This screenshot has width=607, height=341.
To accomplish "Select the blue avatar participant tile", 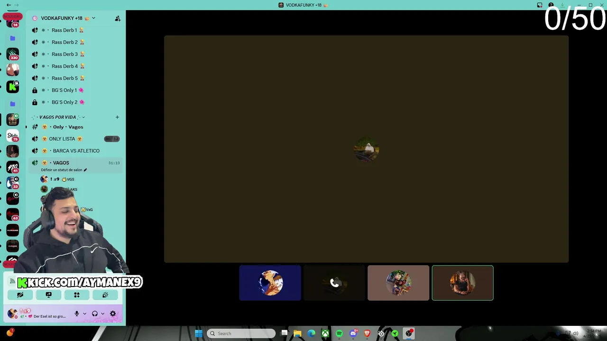I will coord(270,283).
